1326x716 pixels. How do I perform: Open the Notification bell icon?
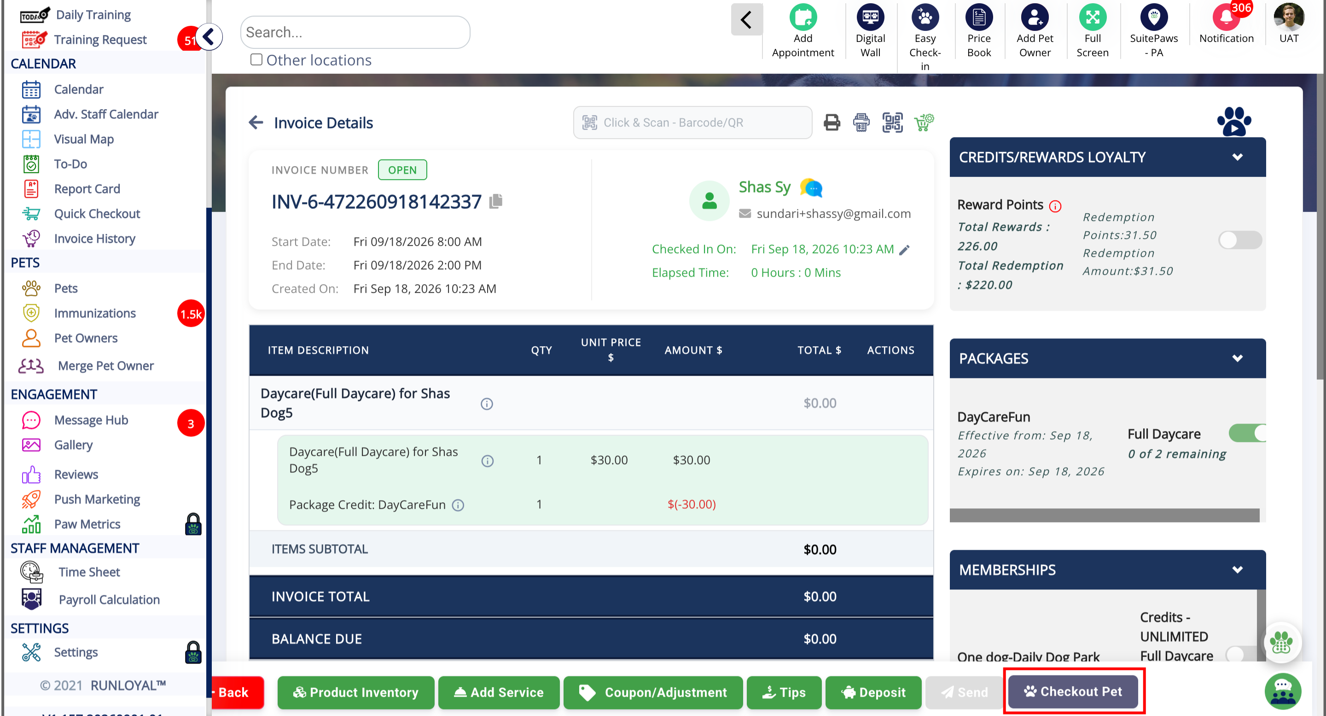click(1226, 18)
